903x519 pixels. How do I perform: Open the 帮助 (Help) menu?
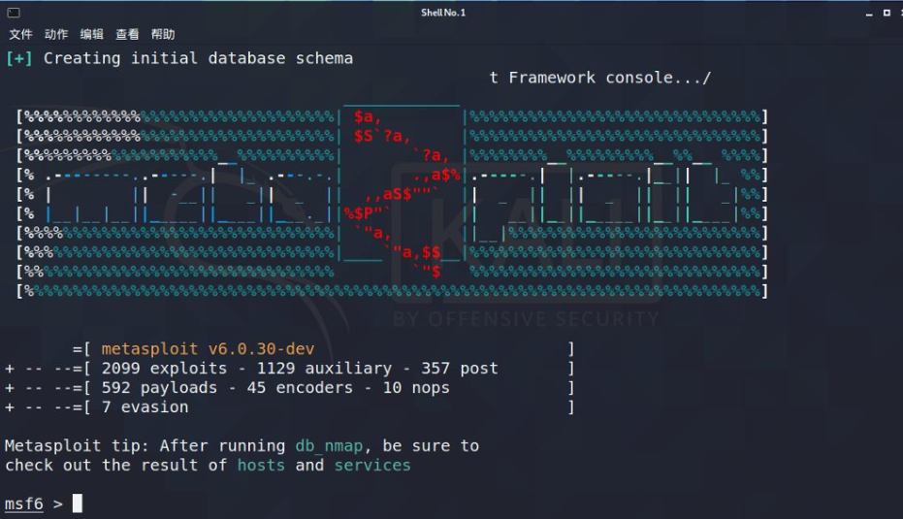pos(163,35)
